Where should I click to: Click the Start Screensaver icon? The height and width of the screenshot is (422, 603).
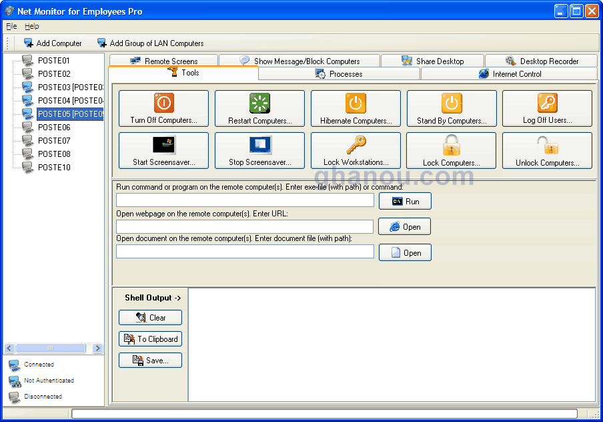point(164,145)
